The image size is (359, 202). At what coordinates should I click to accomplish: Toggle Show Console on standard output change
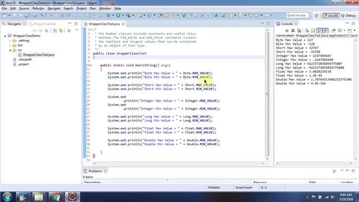(319, 30)
